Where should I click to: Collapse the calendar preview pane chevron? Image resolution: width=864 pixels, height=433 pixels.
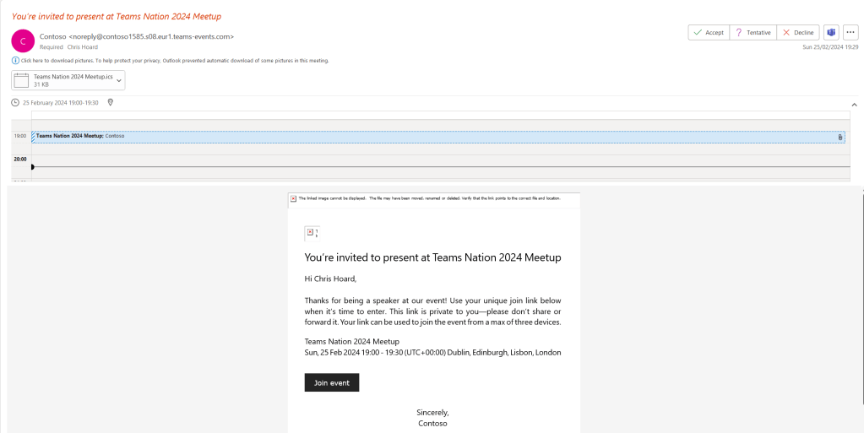tap(853, 103)
